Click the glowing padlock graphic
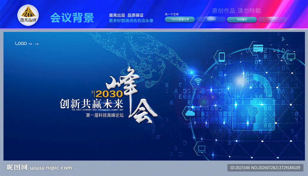Image resolution: width=308 pixels, height=176 pixels. 253,103
